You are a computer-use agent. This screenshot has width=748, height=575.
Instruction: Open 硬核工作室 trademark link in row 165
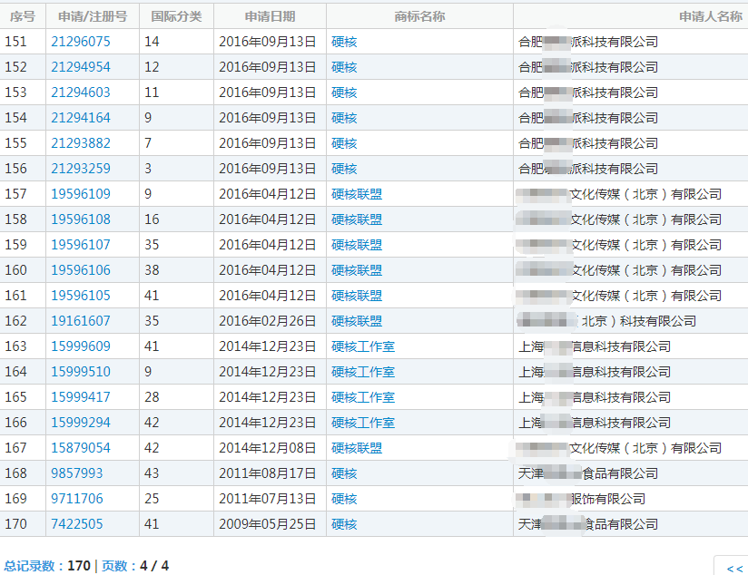363,397
